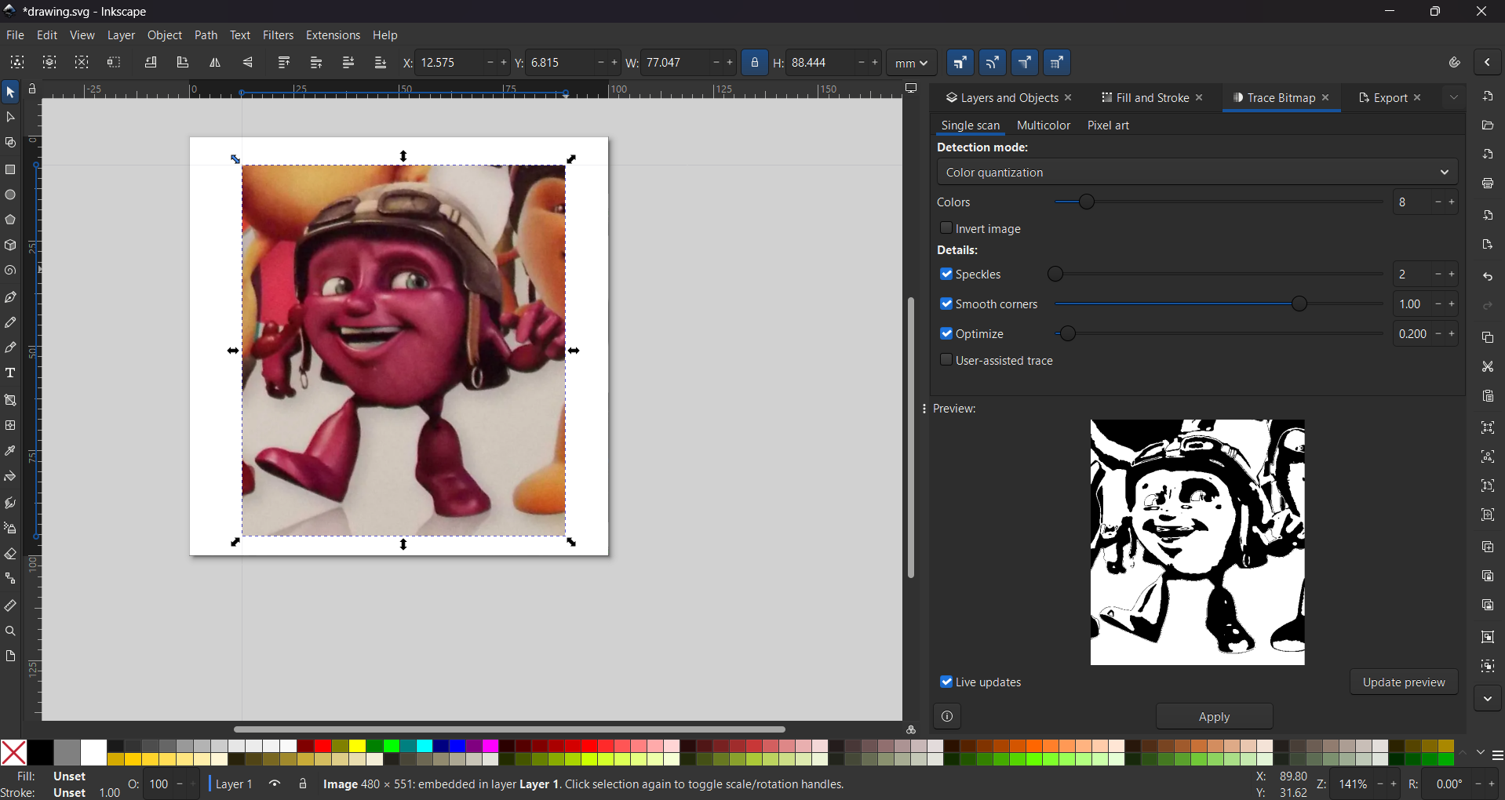Flip selected object horizontally
This screenshot has height=800, width=1505.
point(215,63)
